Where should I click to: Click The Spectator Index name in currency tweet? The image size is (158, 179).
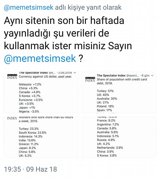click(33, 73)
